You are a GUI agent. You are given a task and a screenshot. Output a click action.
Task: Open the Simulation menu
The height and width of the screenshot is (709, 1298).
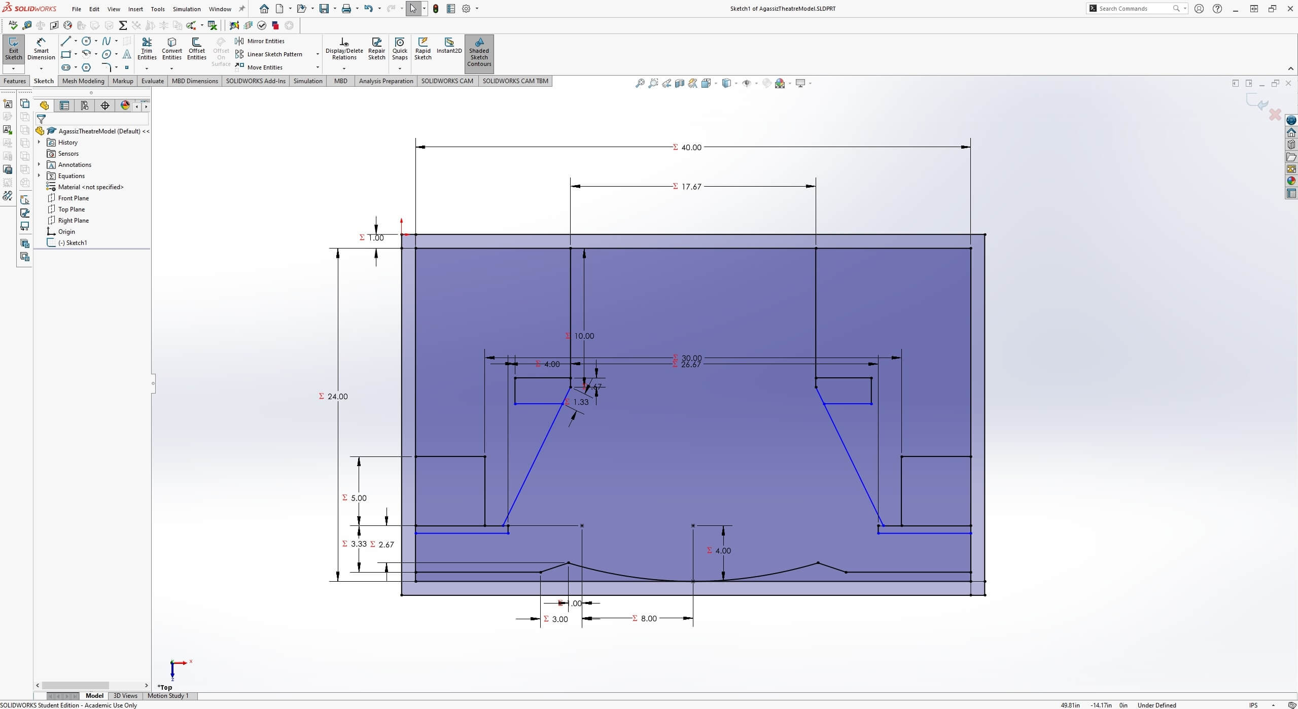(187, 9)
